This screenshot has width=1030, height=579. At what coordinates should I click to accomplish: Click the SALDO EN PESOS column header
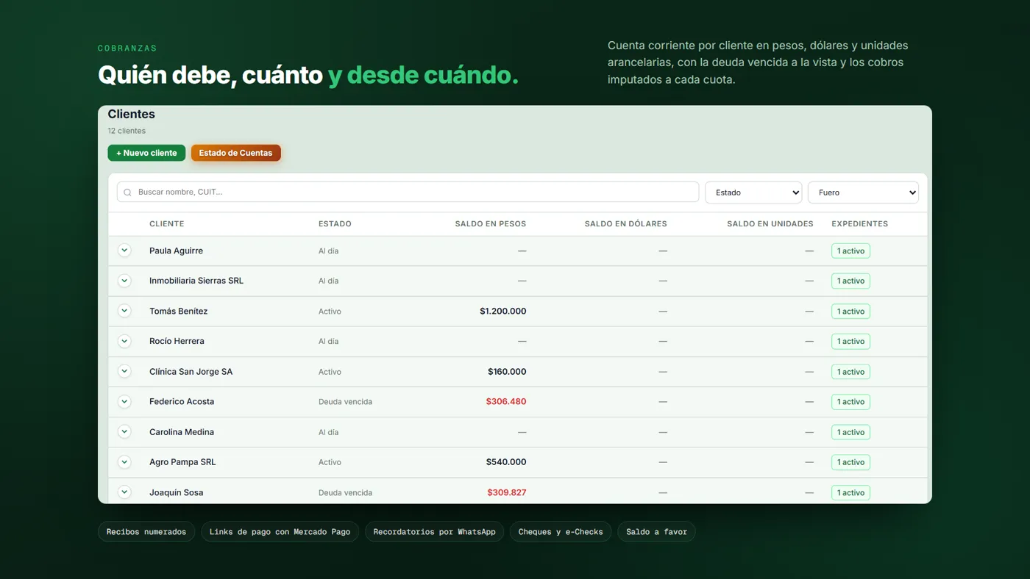coord(491,224)
